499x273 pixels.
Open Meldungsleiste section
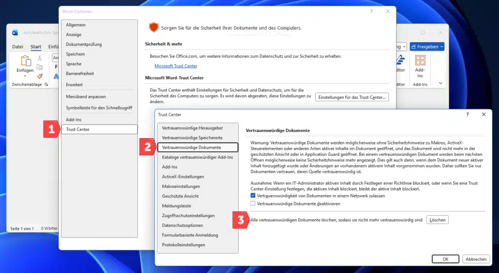198,206
